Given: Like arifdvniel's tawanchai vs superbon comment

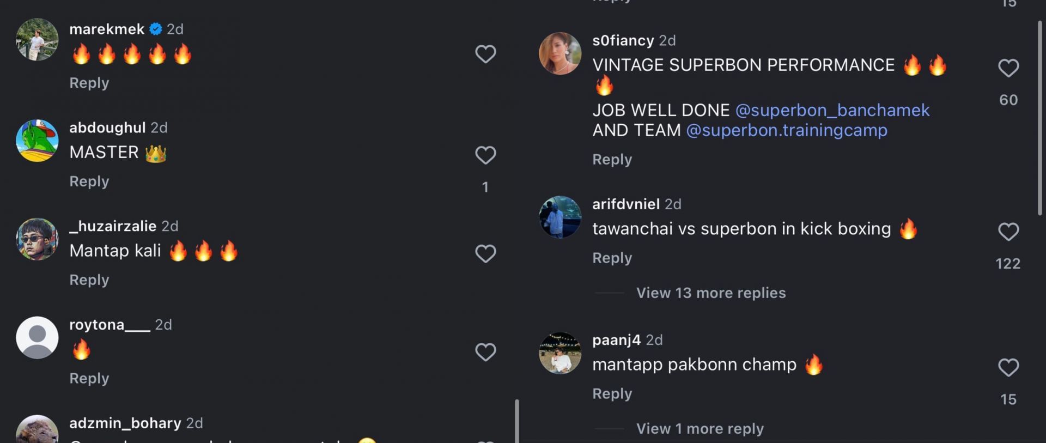Looking at the screenshot, I should click(1008, 232).
